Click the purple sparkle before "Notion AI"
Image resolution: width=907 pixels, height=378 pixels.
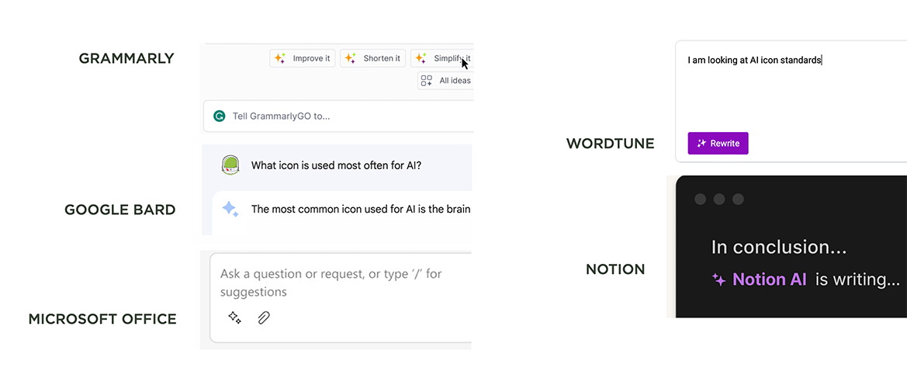coord(719,280)
